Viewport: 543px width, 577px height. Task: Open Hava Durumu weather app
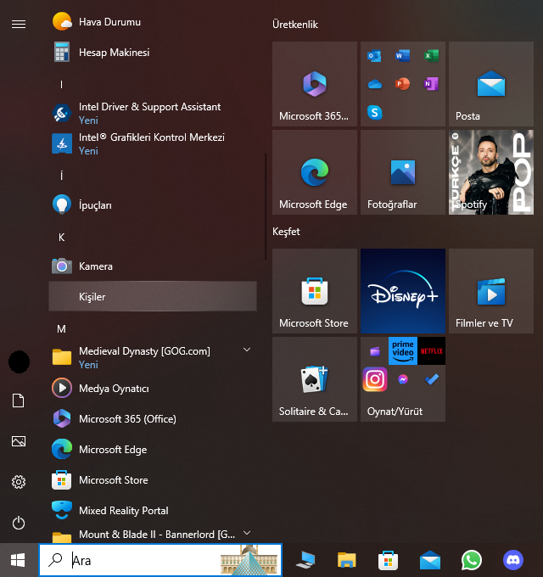(153, 22)
